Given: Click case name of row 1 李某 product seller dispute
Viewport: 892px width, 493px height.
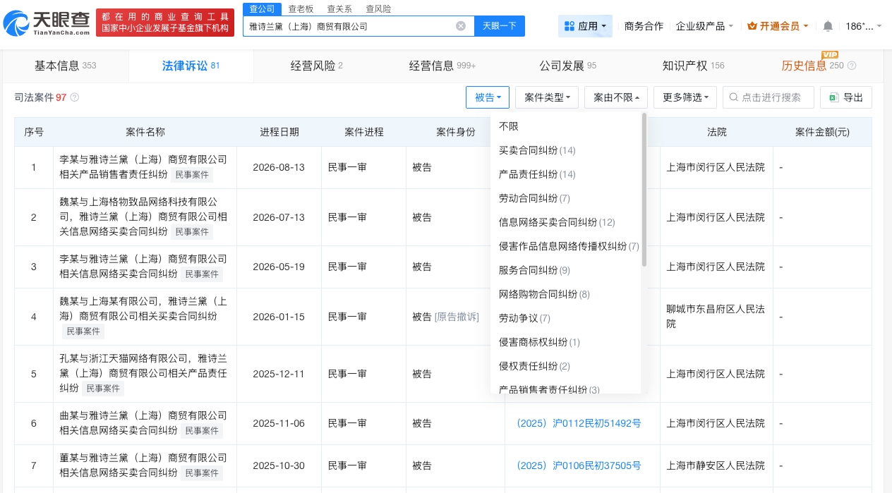Looking at the screenshot, I should point(143,167).
